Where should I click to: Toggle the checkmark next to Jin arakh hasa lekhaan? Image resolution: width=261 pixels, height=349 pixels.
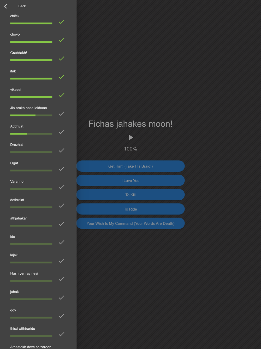click(62, 114)
